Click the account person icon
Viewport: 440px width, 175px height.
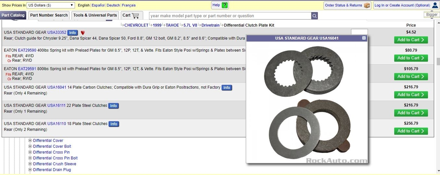(x=435, y=5)
